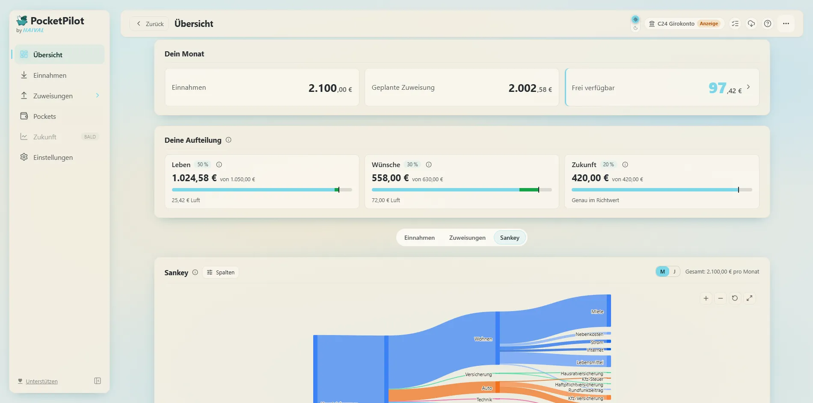Open the Zuweisungen sidebar item
This screenshot has height=403, width=813.
click(x=59, y=96)
